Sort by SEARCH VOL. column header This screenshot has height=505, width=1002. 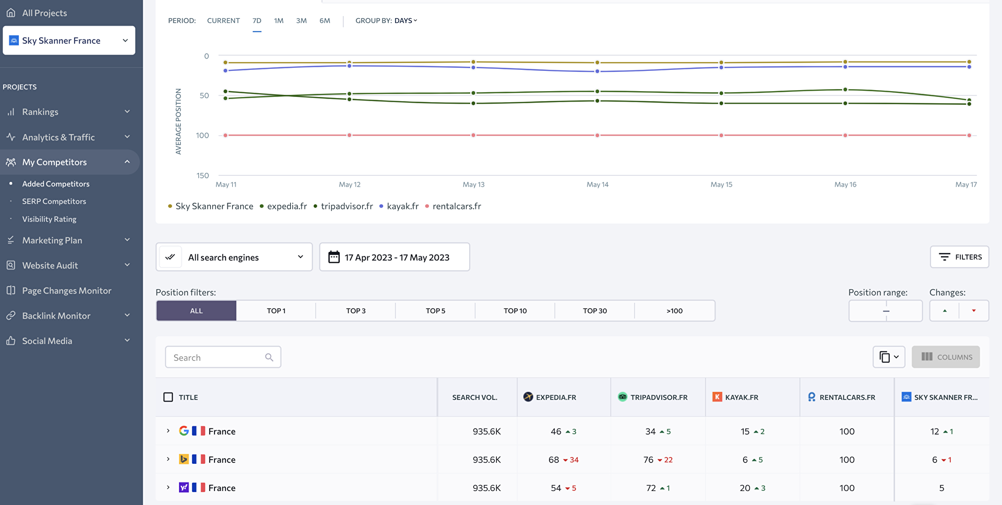[x=474, y=397]
